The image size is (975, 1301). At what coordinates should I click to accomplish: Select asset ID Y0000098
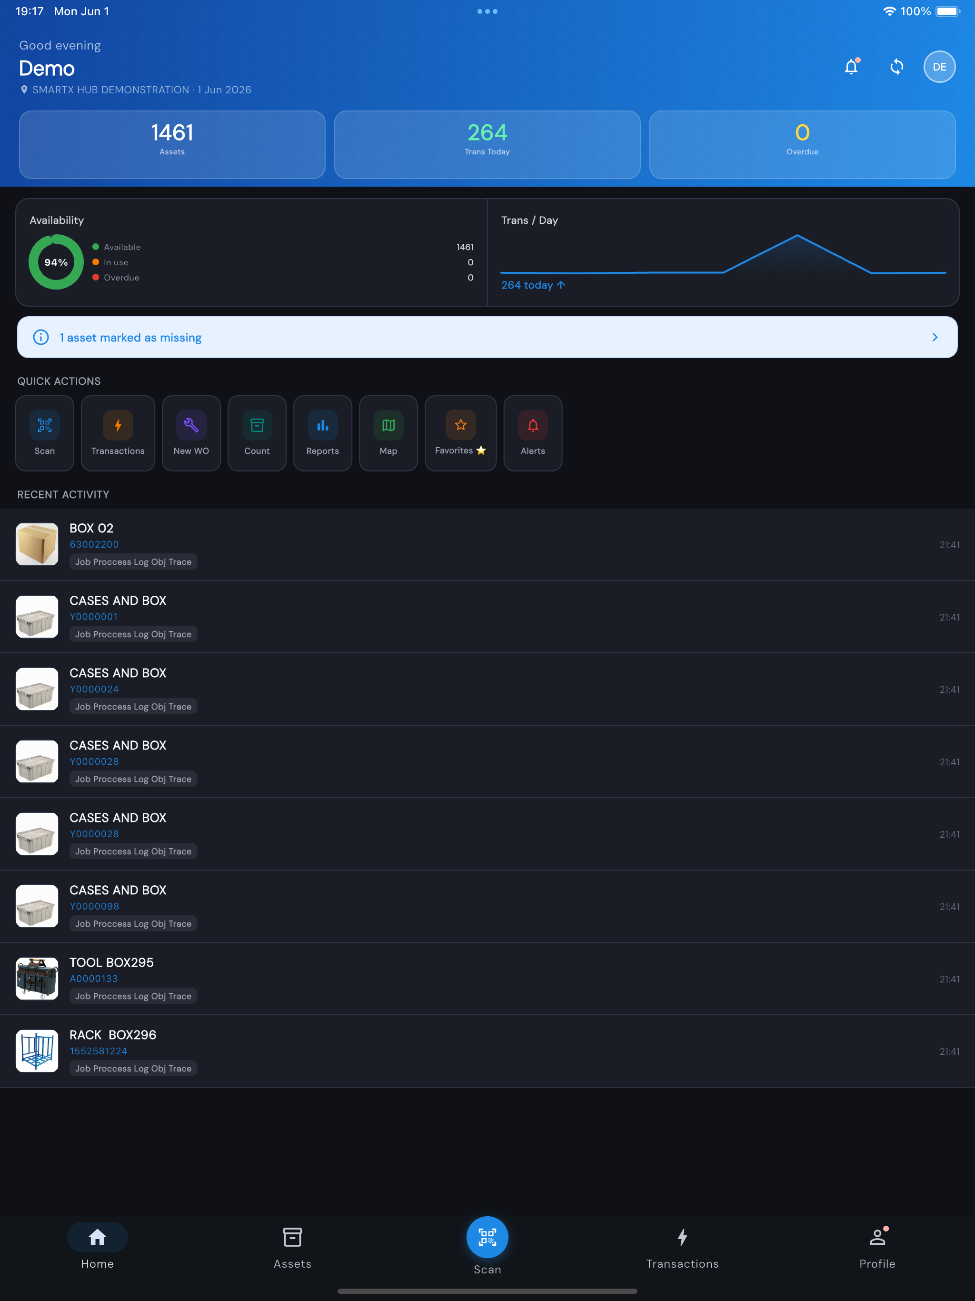tap(94, 906)
